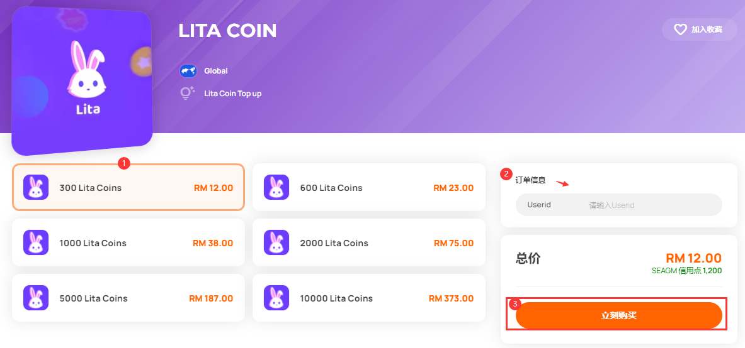
Task: Click the Userid input field
Action: pyautogui.click(x=618, y=205)
